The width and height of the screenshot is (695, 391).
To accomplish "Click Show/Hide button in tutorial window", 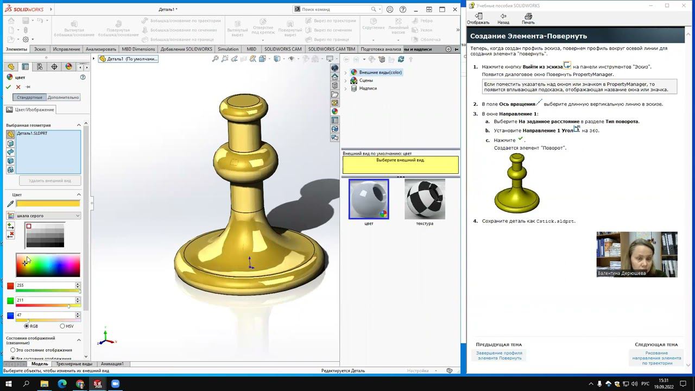I will pos(478,19).
